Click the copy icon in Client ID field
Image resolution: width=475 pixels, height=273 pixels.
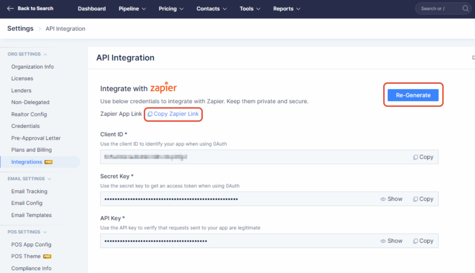click(415, 157)
